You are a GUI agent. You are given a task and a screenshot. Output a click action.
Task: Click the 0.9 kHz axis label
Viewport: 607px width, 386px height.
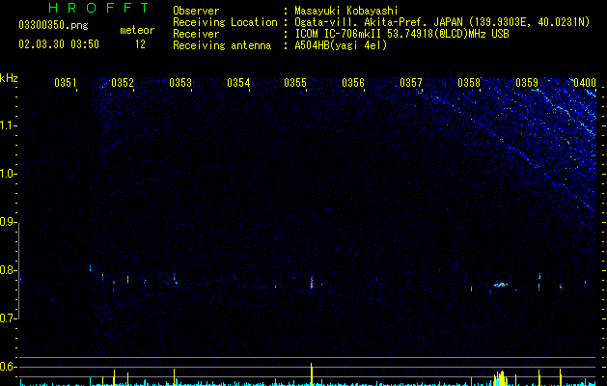tap(8, 222)
